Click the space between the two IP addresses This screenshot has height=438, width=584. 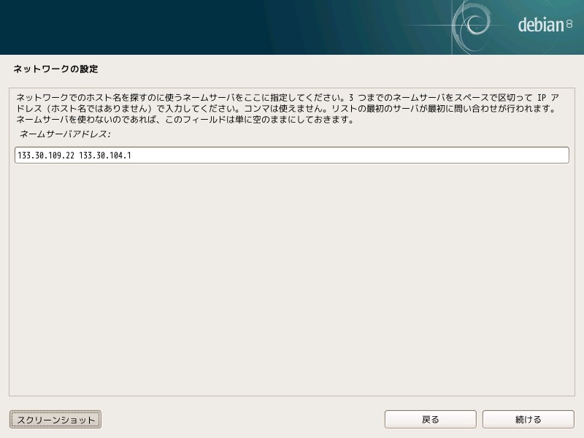pyautogui.click(x=77, y=155)
